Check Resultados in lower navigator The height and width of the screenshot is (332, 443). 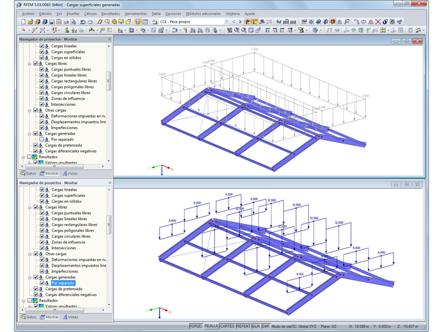point(29,301)
